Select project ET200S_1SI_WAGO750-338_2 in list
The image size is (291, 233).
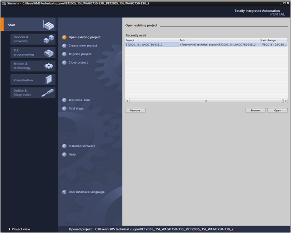pyautogui.click(x=152, y=45)
